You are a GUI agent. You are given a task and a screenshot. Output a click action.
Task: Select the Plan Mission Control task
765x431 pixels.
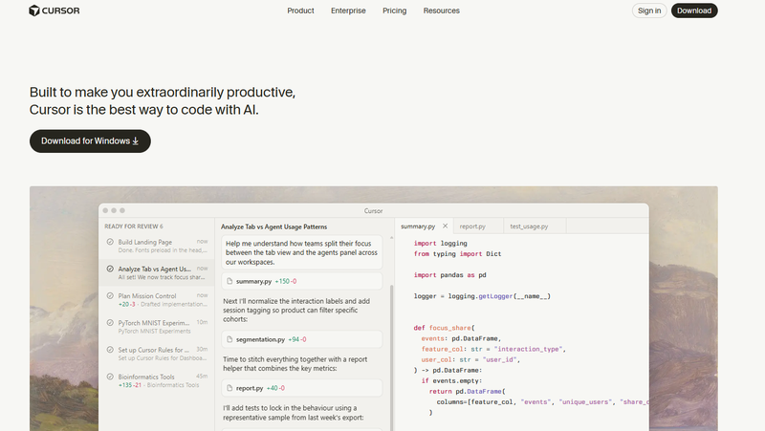(x=157, y=299)
